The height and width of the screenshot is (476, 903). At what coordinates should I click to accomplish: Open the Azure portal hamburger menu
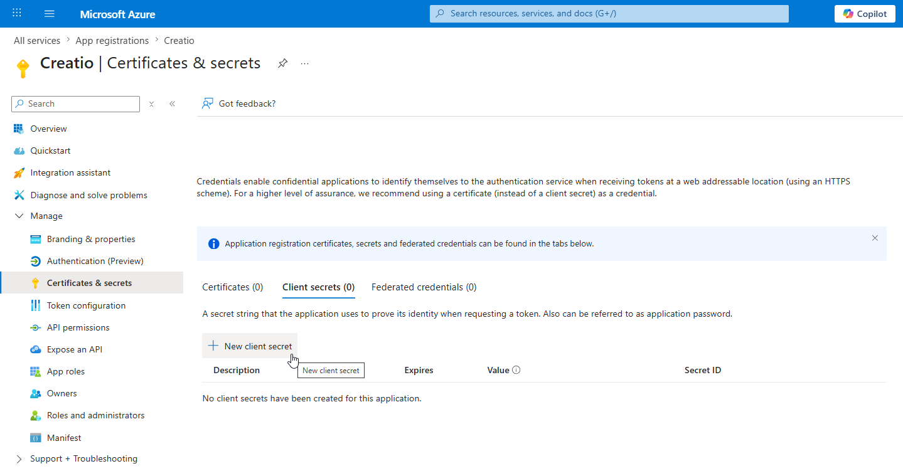click(50, 14)
